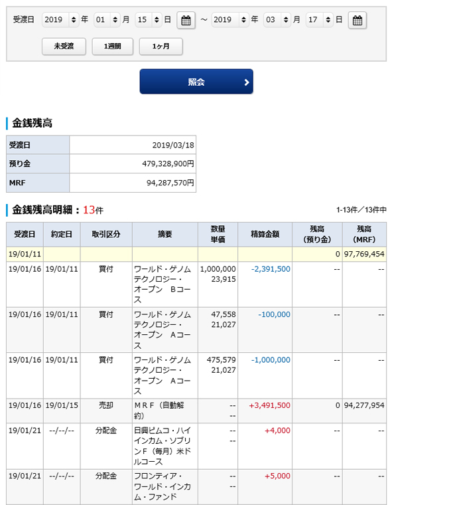Screen dimensions: 451x505
Task: Open the start day 15 dropdown
Action: pos(149,20)
